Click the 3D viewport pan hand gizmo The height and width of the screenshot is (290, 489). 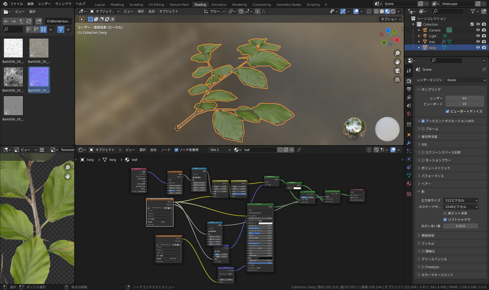tap(397, 62)
